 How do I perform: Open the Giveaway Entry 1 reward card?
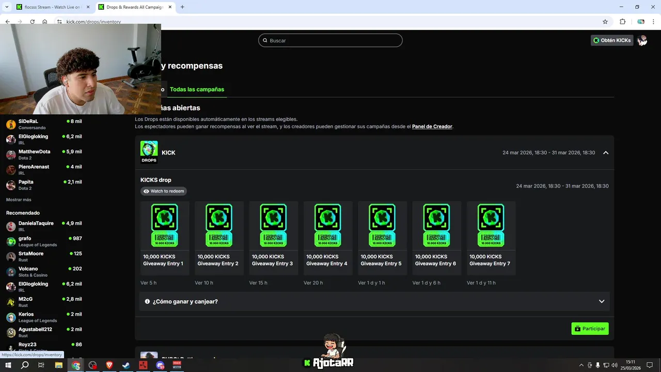[165, 238]
